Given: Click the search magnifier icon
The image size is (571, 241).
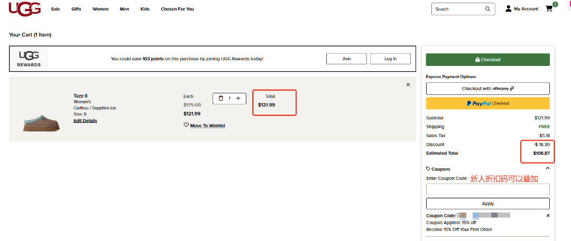Looking at the screenshot, I should click(x=487, y=9).
